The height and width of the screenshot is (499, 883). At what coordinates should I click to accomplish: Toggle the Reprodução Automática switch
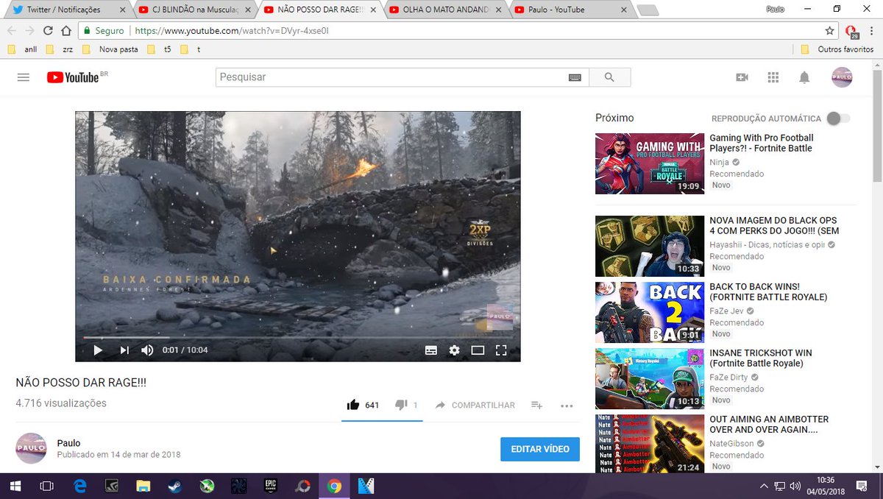pos(838,118)
